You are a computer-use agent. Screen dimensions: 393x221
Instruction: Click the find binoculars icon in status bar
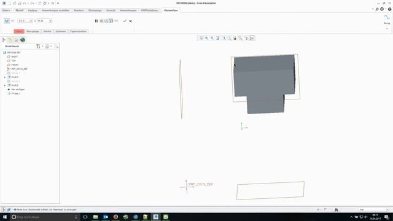click(337, 209)
